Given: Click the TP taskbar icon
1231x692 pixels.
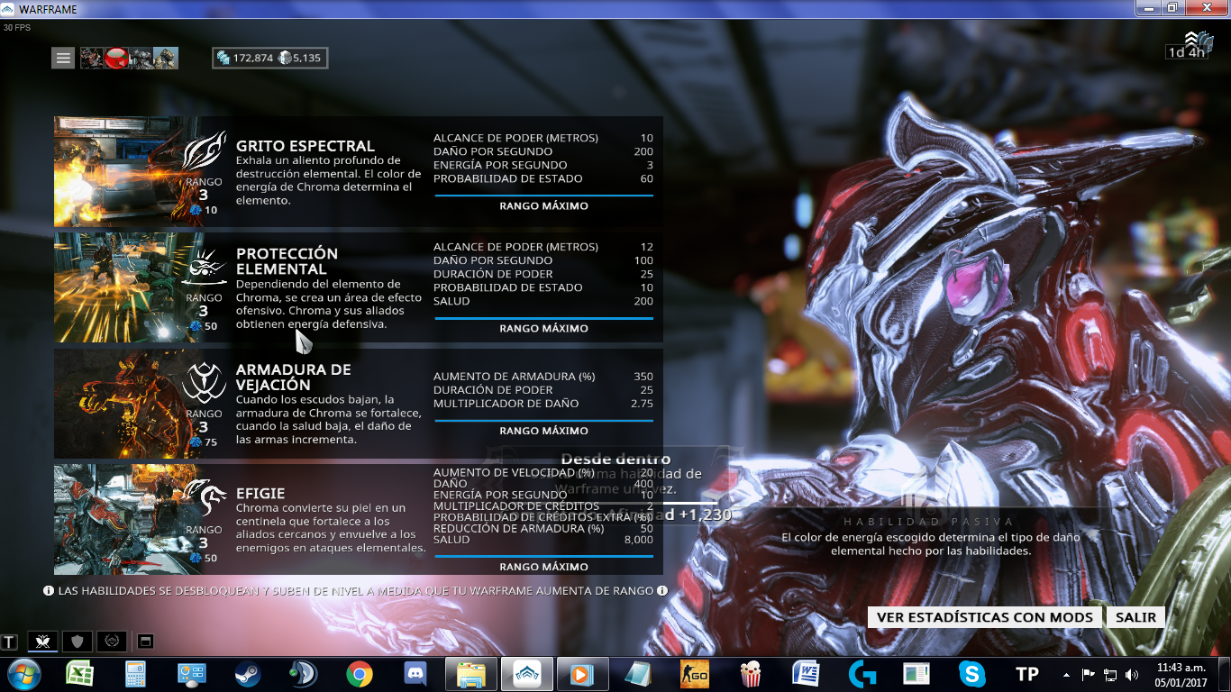Looking at the screenshot, I should tap(1027, 674).
